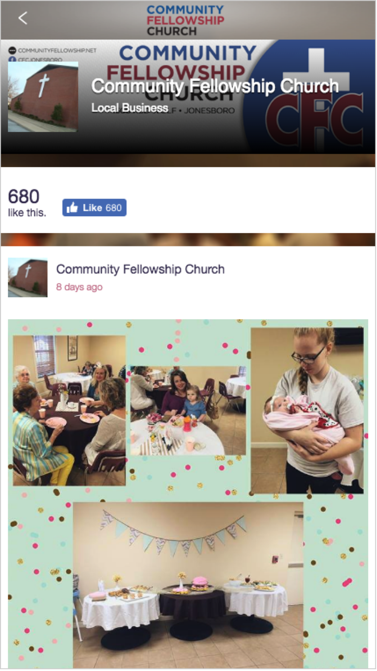Open the post author's church avatar thumbnail
Image resolution: width=377 pixels, height=671 pixels.
pos(28,277)
